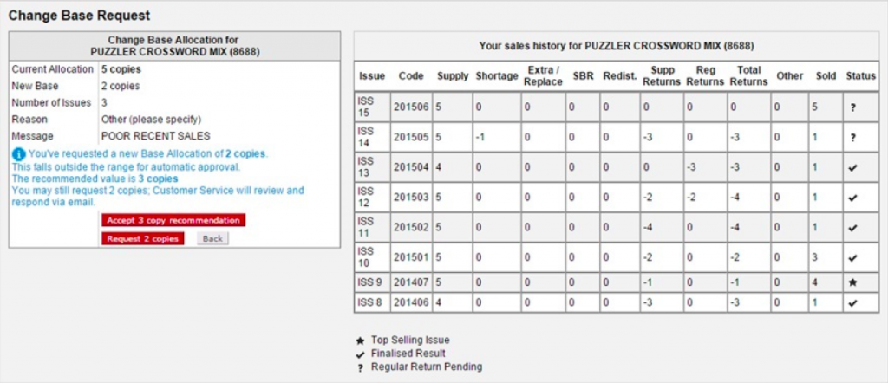Screen dimensions: 888x383
Task: Go back using the Back button
Action: pyautogui.click(x=212, y=238)
